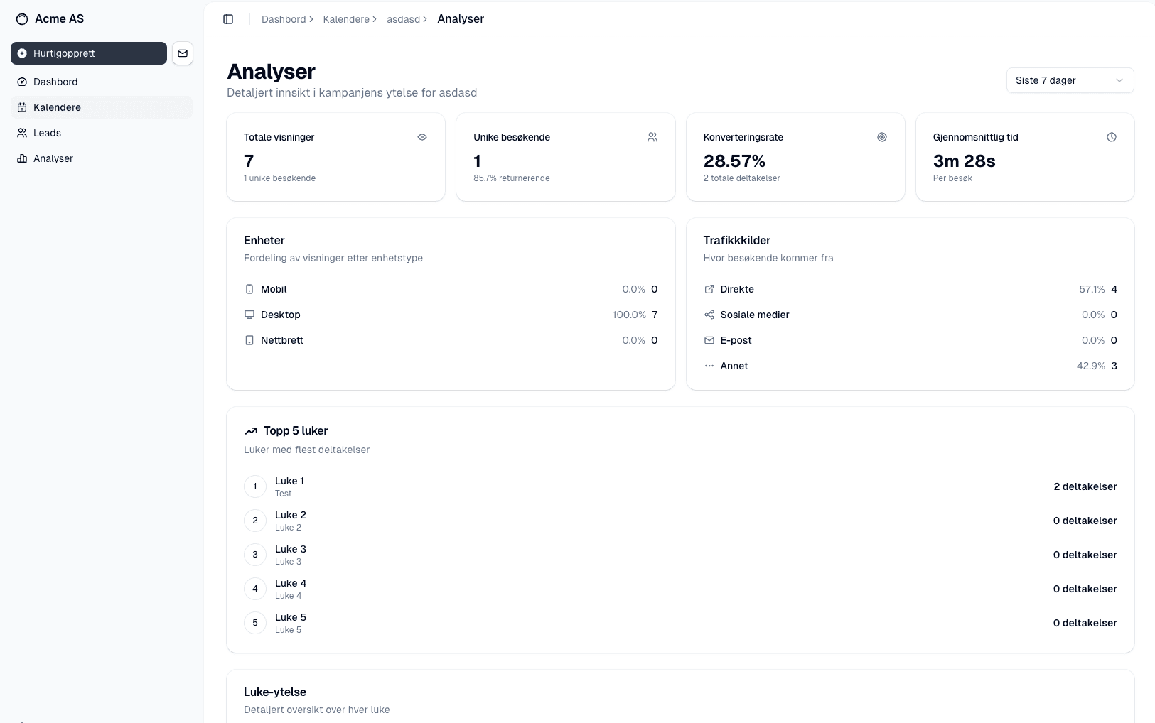Expand the Kalendere breadcrumb chevron

click(x=375, y=19)
